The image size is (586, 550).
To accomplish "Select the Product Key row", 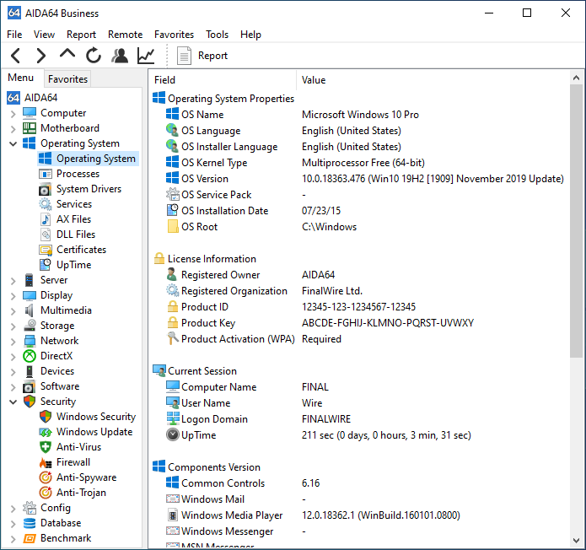I will point(210,323).
